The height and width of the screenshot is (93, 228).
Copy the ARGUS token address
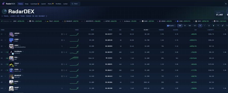click(21, 33)
